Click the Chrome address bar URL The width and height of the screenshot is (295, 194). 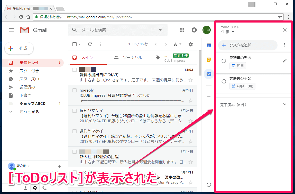point(100,17)
